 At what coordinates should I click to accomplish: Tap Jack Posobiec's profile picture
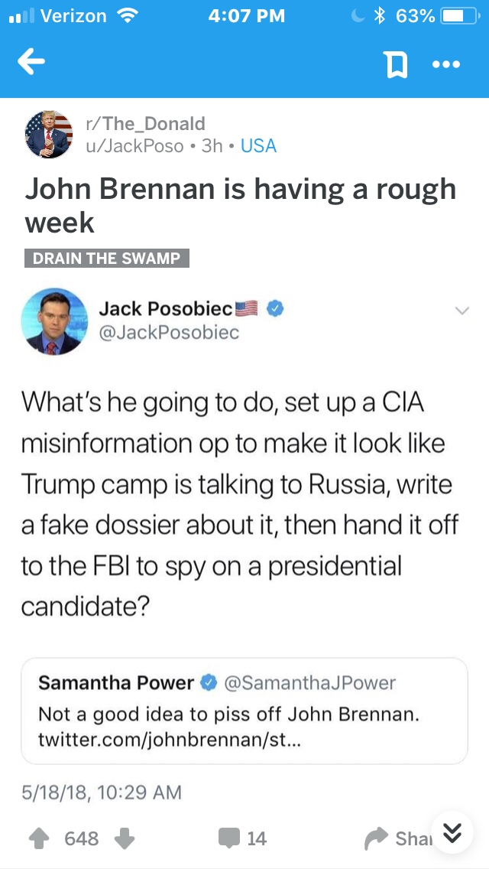[x=54, y=321]
